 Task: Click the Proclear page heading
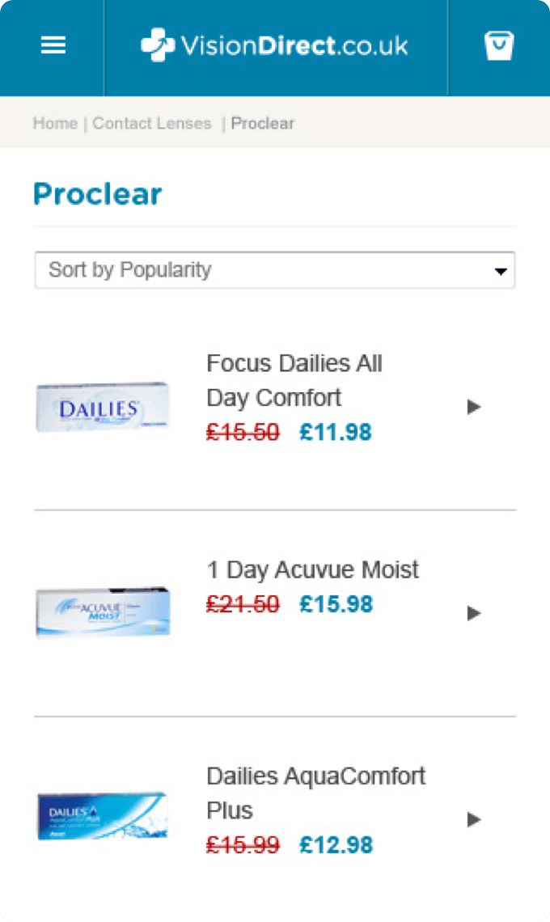98,194
